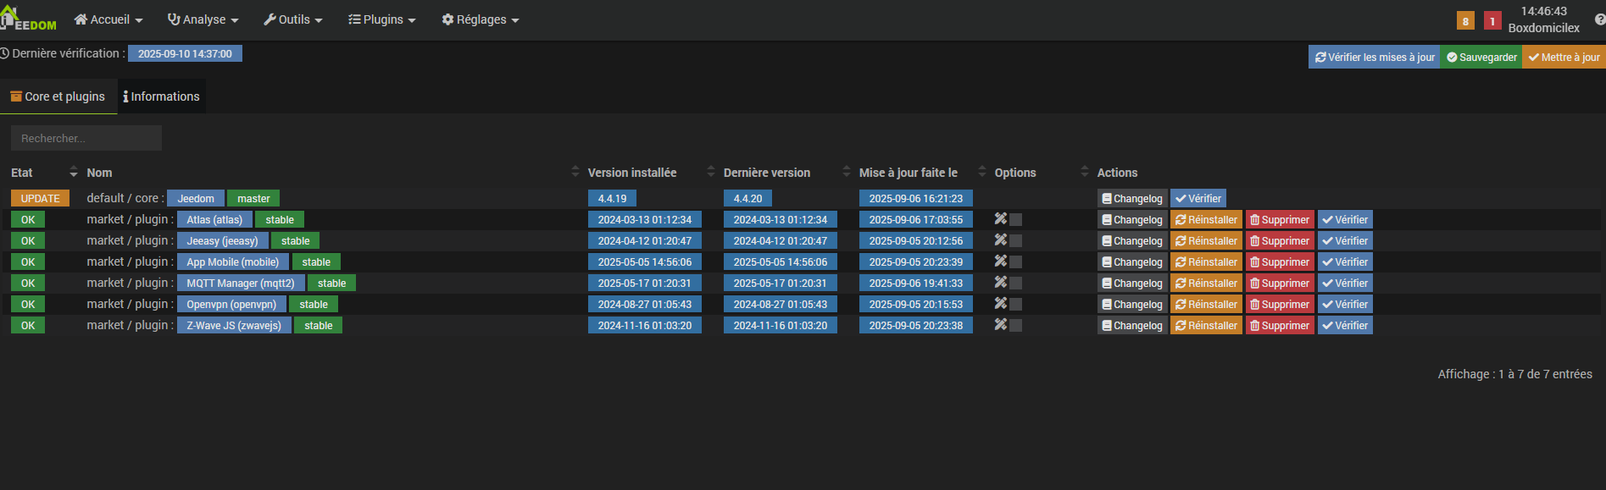This screenshot has height=490, width=1606.
Task: Click Supprimer for the Atlas plugin
Action: coord(1280,219)
